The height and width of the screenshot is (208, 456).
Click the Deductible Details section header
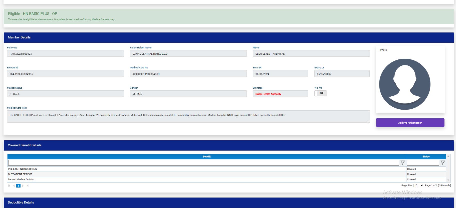pyautogui.click(x=229, y=203)
